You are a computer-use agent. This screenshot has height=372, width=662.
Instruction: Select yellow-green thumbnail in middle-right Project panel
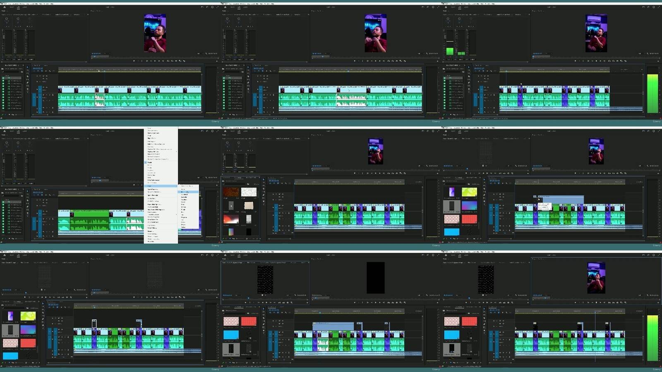[x=469, y=192]
